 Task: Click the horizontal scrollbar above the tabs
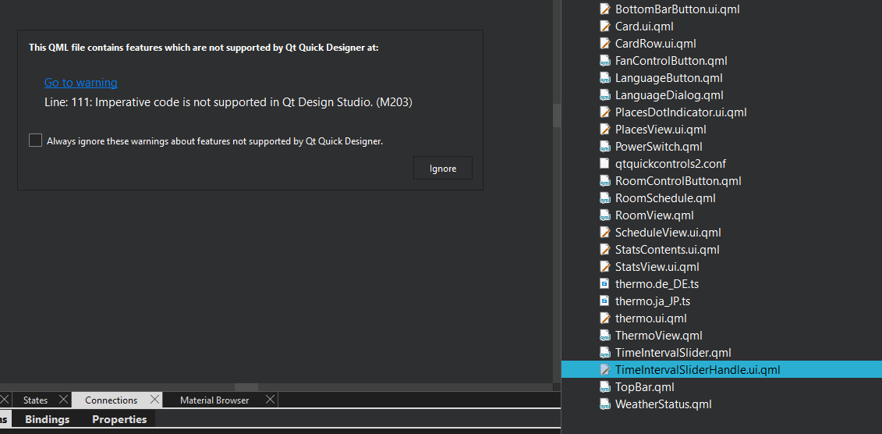click(x=246, y=387)
